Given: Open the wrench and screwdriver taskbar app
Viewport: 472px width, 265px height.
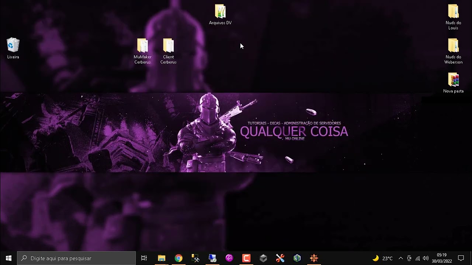Looking at the screenshot, I should [280, 258].
